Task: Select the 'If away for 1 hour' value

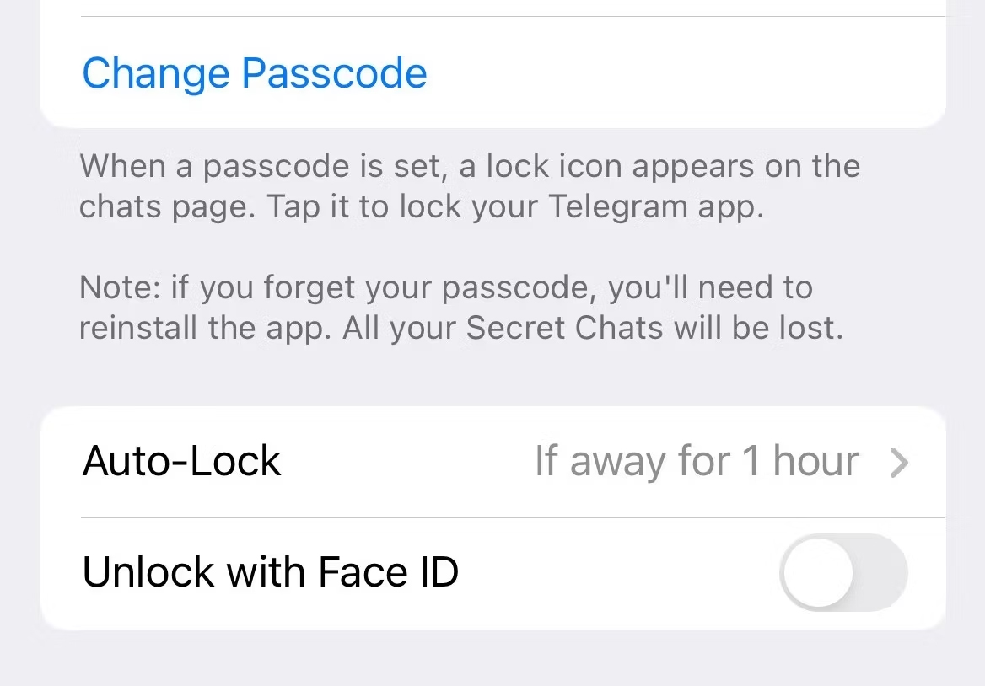Action: click(x=697, y=462)
